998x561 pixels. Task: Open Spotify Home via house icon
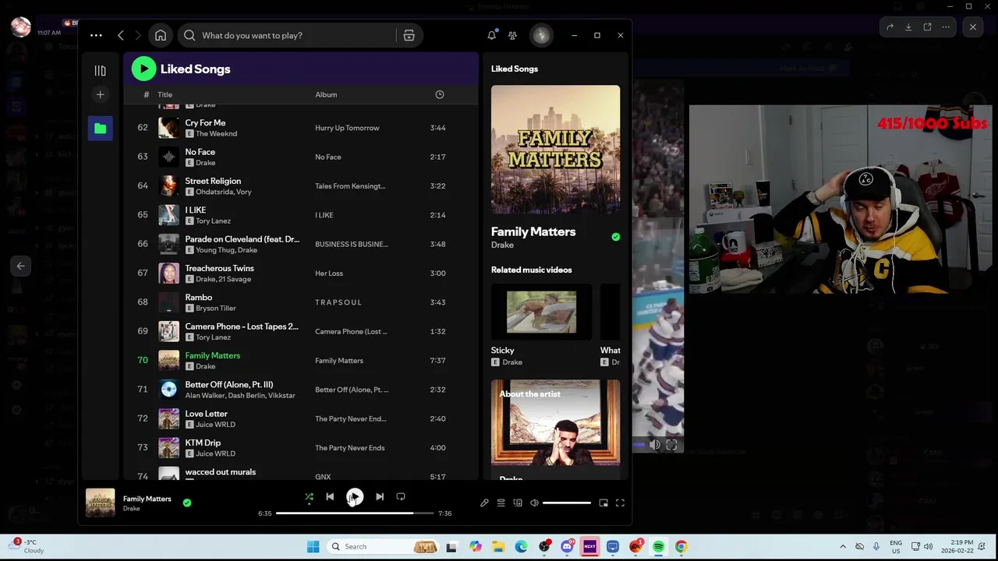pos(161,35)
